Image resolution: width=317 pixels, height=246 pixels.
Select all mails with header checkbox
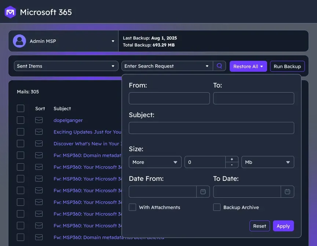(21, 108)
